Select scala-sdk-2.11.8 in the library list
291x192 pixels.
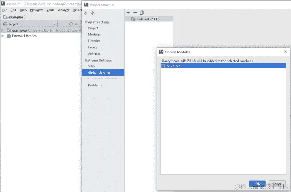tap(149, 19)
